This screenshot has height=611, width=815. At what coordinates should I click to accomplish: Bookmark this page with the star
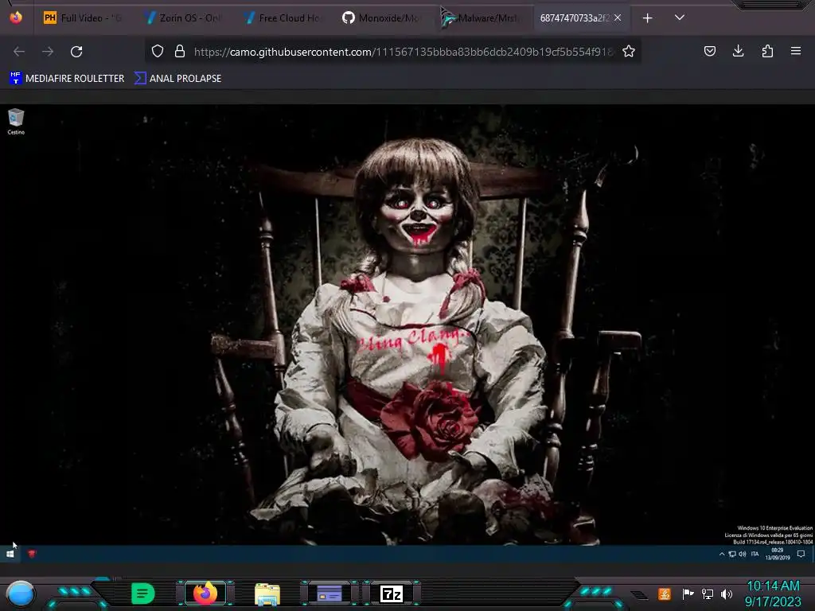click(x=629, y=51)
